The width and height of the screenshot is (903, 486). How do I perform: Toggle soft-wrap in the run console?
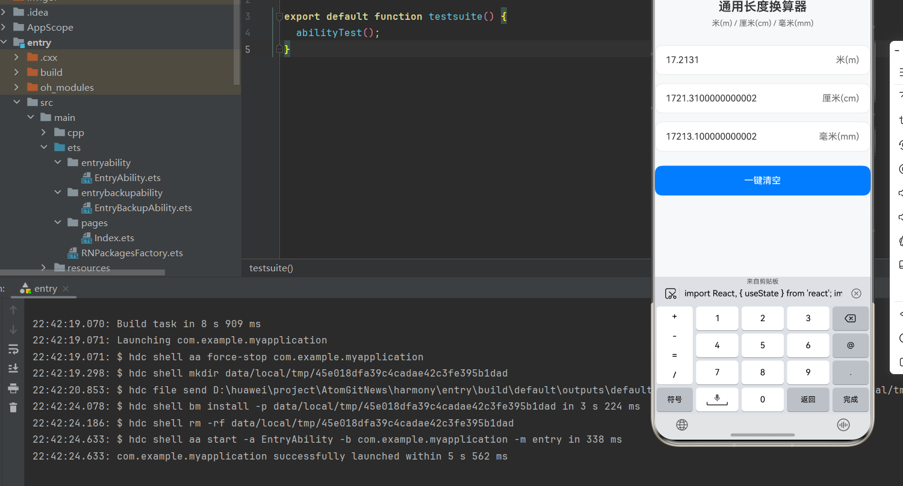coord(13,349)
